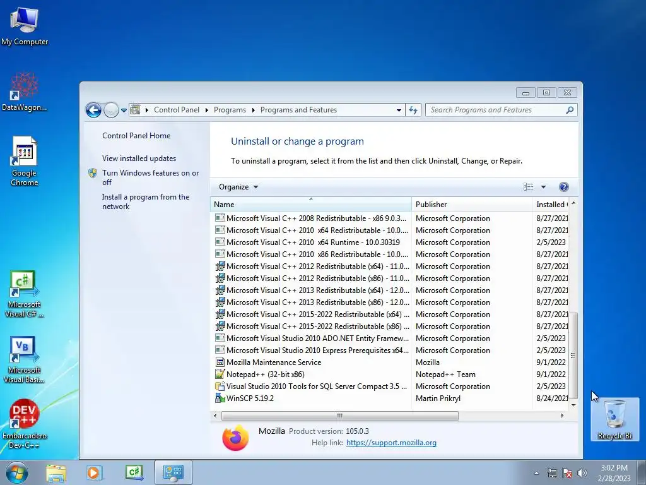The height and width of the screenshot is (485, 646).
Task: Select Microsoft Visual Basic desktop shortcut
Action: click(25, 359)
